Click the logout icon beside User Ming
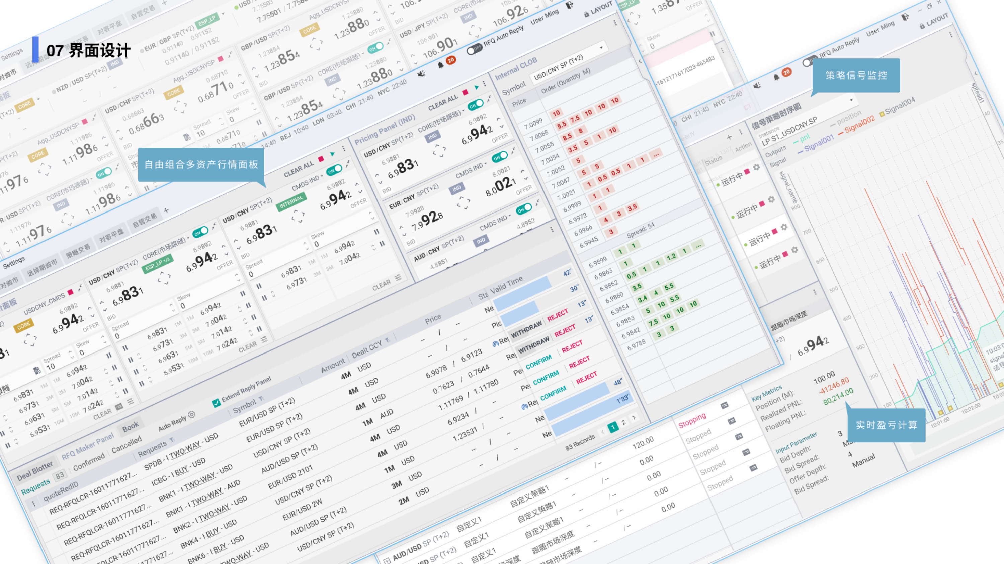 (x=569, y=5)
